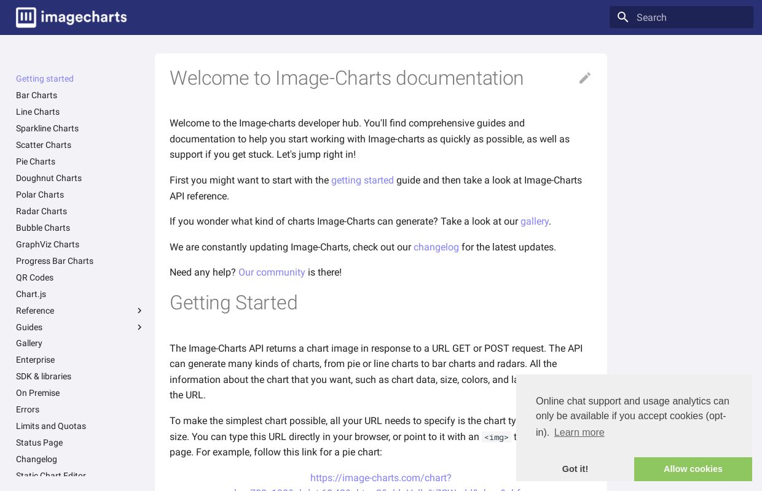This screenshot has height=491, width=762.
Task: Open the Errors page
Action: [28, 409]
